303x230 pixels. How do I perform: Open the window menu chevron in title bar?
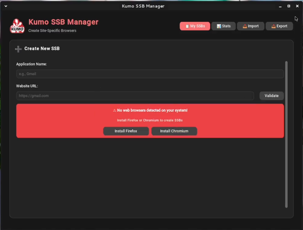click(x=6, y=6)
